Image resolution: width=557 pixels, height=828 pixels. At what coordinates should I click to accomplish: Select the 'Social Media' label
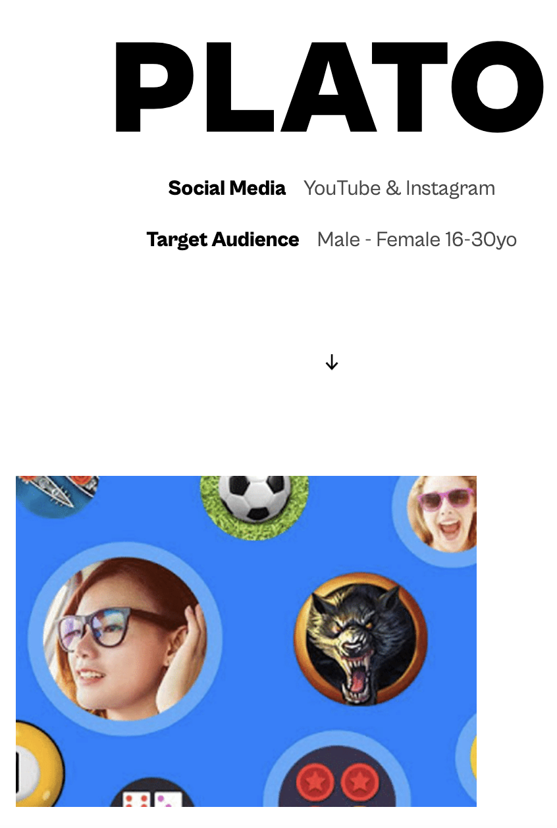coord(227,188)
